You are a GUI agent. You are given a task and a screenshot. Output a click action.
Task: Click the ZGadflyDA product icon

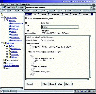click(x=10, y=37)
